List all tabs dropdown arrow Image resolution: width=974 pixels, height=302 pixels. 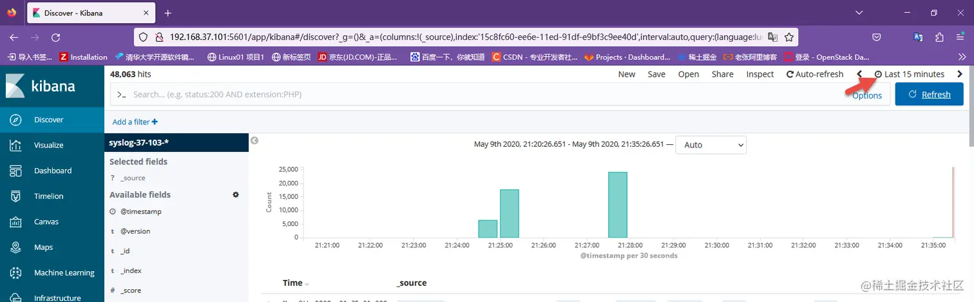pyautogui.click(x=859, y=13)
